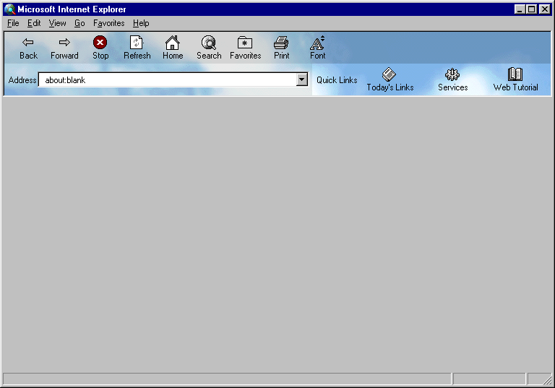Open the Web Tutorial quick link
Screen dimensions: 555x388
pyautogui.click(x=515, y=79)
